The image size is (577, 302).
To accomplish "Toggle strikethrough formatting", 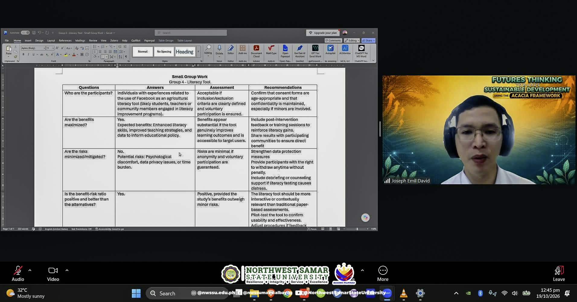I will click(x=42, y=54).
